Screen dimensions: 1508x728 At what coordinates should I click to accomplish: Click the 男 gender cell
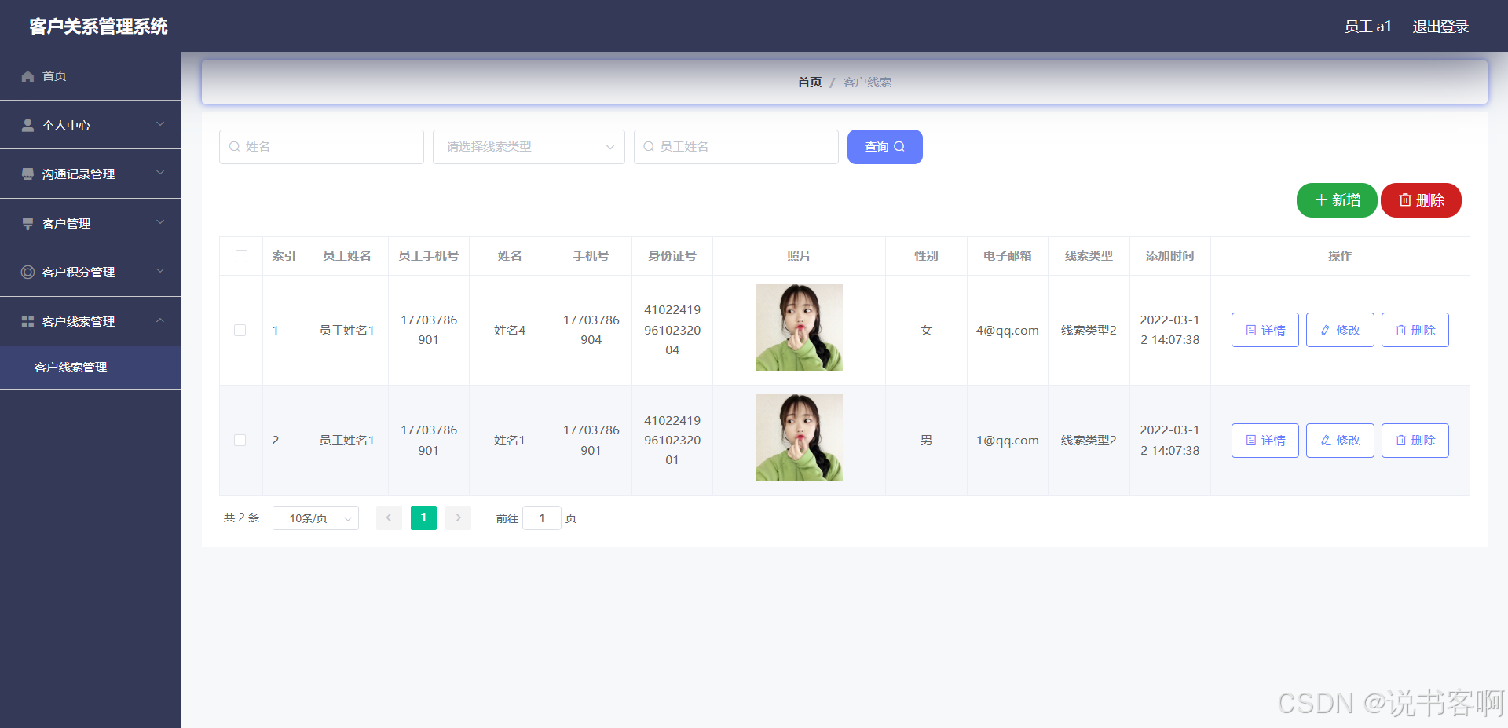click(x=926, y=441)
